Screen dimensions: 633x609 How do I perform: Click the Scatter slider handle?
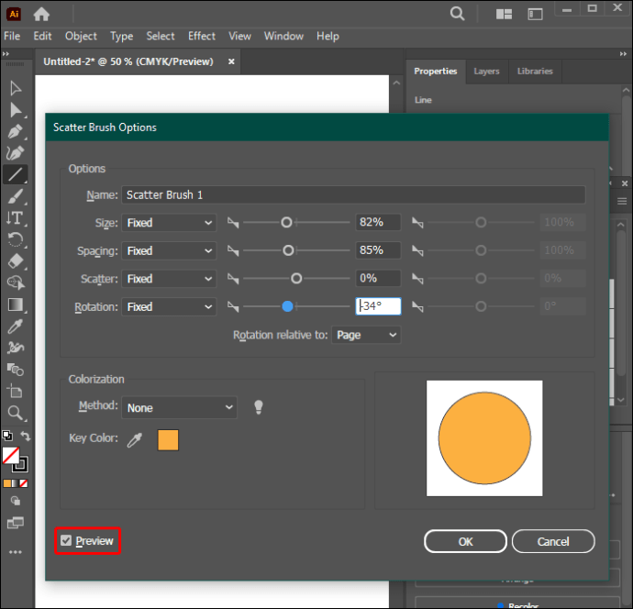click(x=296, y=278)
